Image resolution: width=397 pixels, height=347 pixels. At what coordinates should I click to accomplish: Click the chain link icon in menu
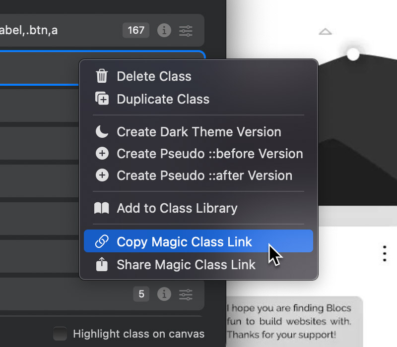coord(102,242)
